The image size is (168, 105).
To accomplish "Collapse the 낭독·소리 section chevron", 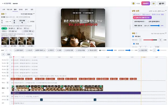I will click(166, 11).
